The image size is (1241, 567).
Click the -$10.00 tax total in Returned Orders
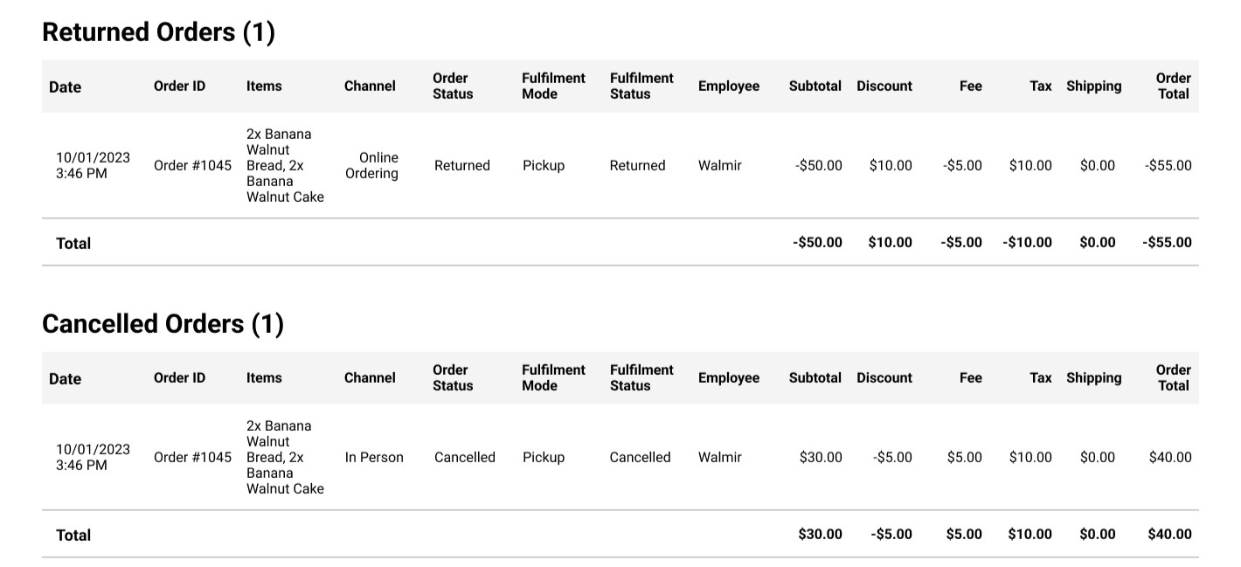[x=1027, y=243]
